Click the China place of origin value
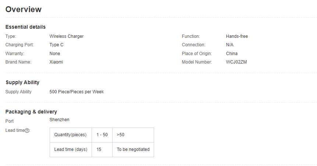This screenshot has height=166, width=317. (232, 54)
